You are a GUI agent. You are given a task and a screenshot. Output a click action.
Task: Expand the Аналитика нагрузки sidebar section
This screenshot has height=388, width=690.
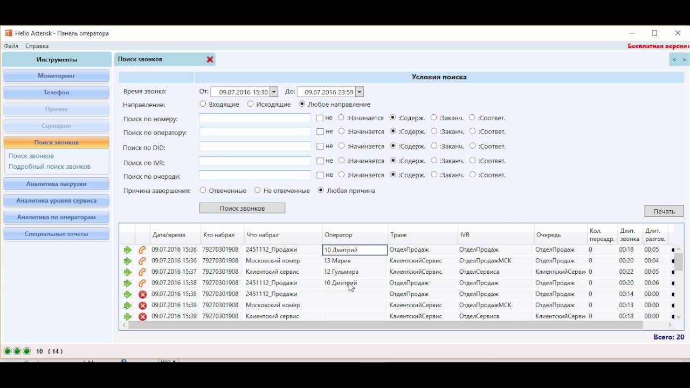click(x=57, y=184)
